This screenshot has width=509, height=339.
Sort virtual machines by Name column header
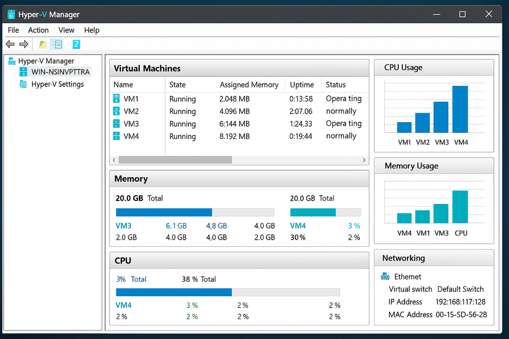pos(123,85)
